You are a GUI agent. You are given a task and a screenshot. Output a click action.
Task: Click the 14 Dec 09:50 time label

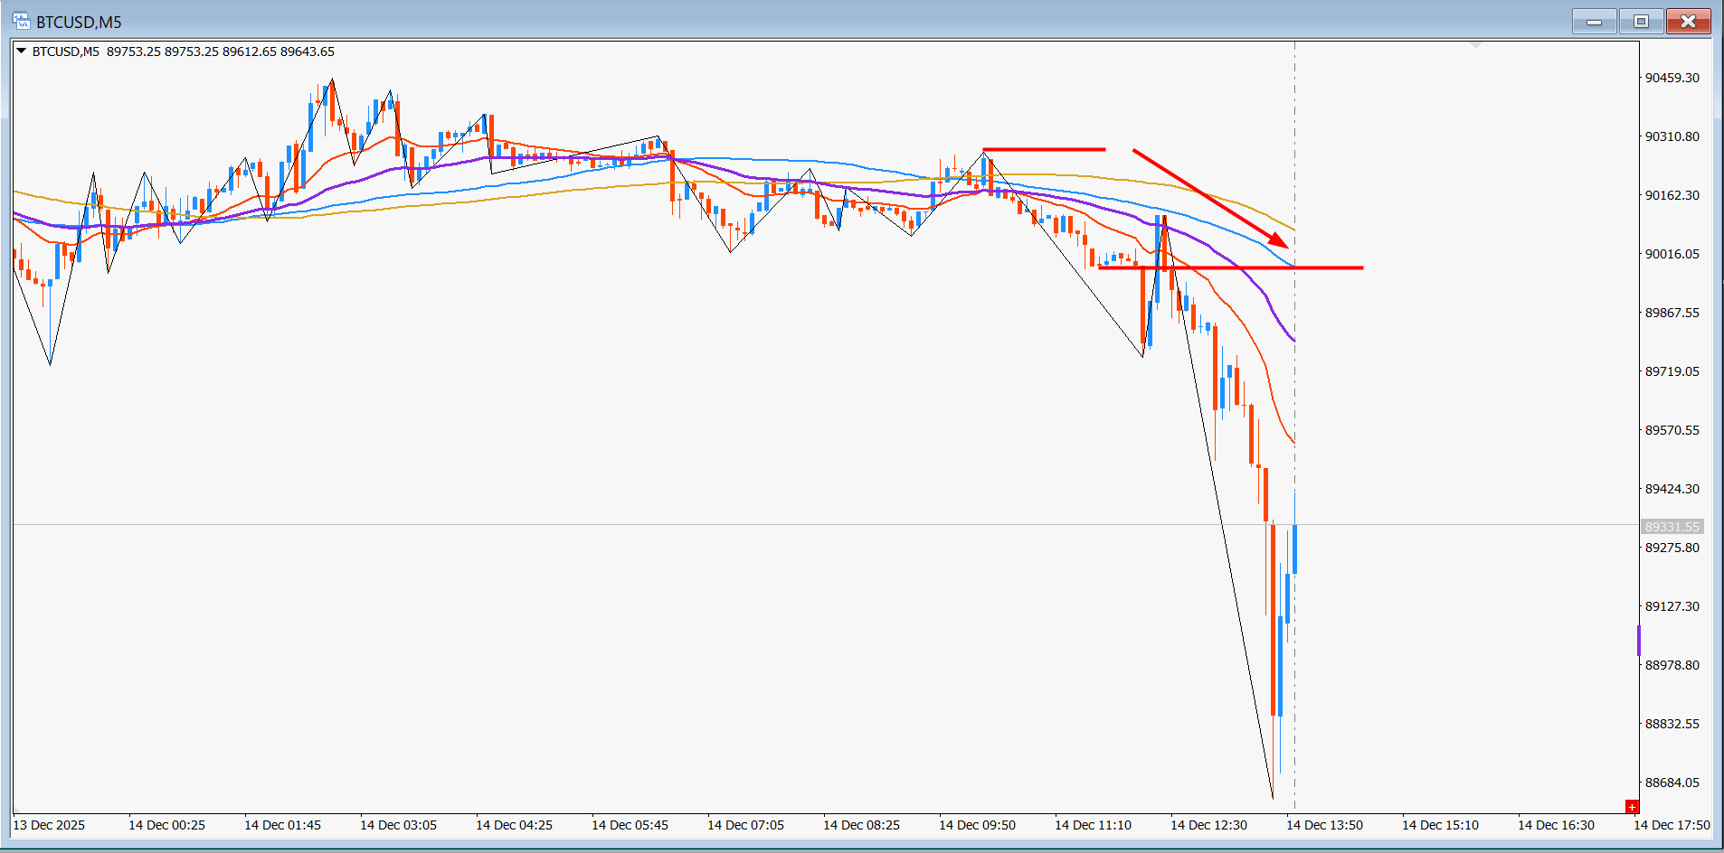[x=977, y=825]
